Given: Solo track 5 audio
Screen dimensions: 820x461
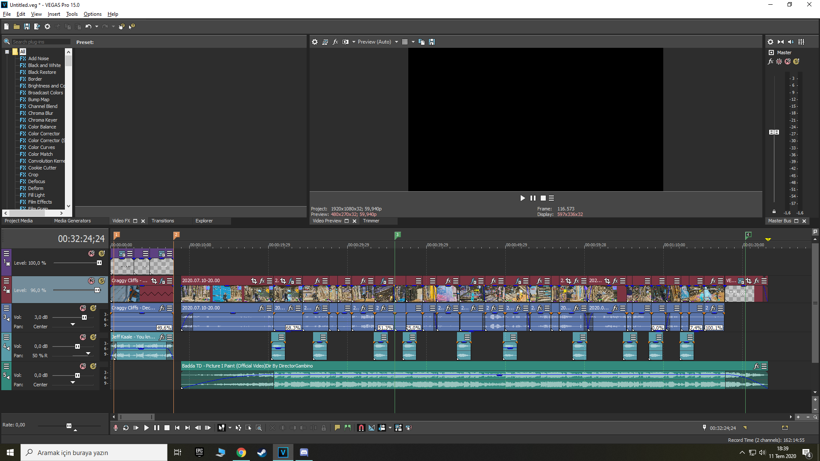Looking at the screenshot, I should (x=93, y=366).
